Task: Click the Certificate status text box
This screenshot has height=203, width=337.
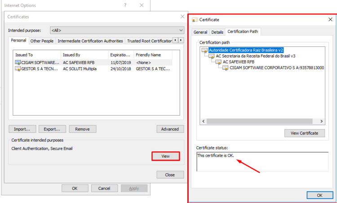Action: (262, 162)
